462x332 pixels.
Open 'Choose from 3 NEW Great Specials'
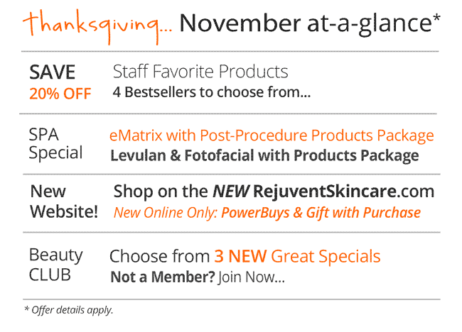pos(245,256)
